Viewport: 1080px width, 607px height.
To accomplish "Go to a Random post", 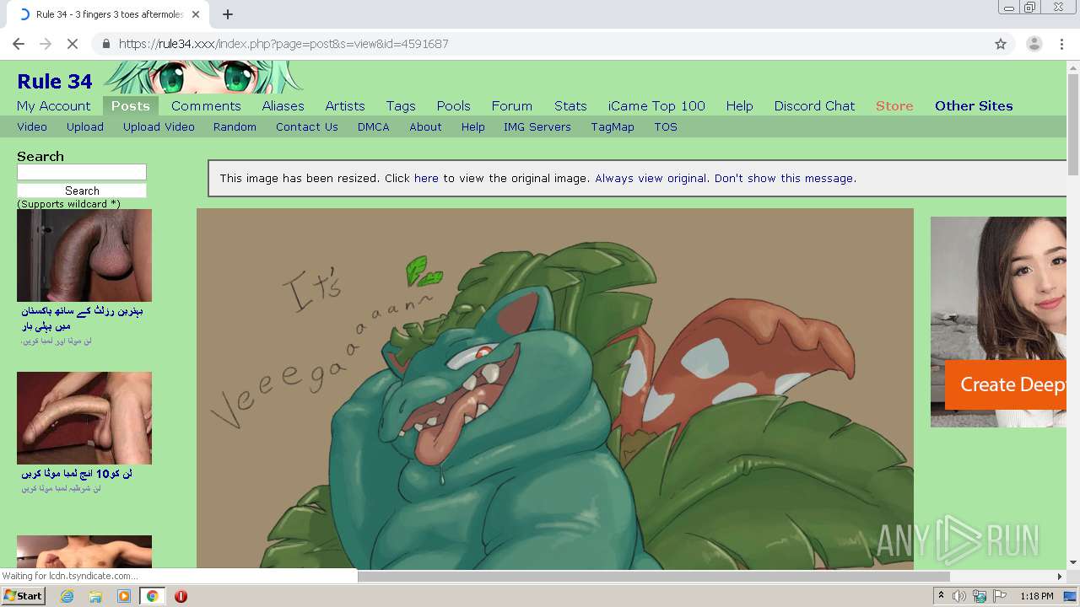I will point(235,126).
